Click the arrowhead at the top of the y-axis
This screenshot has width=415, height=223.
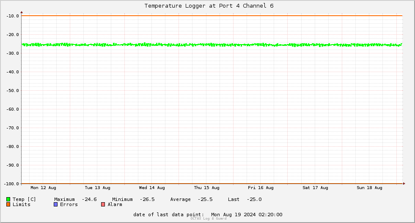[x=22, y=12]
